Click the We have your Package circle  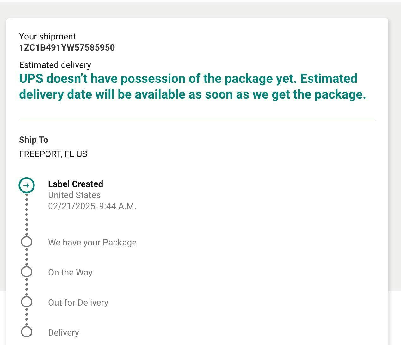point(27,242)
